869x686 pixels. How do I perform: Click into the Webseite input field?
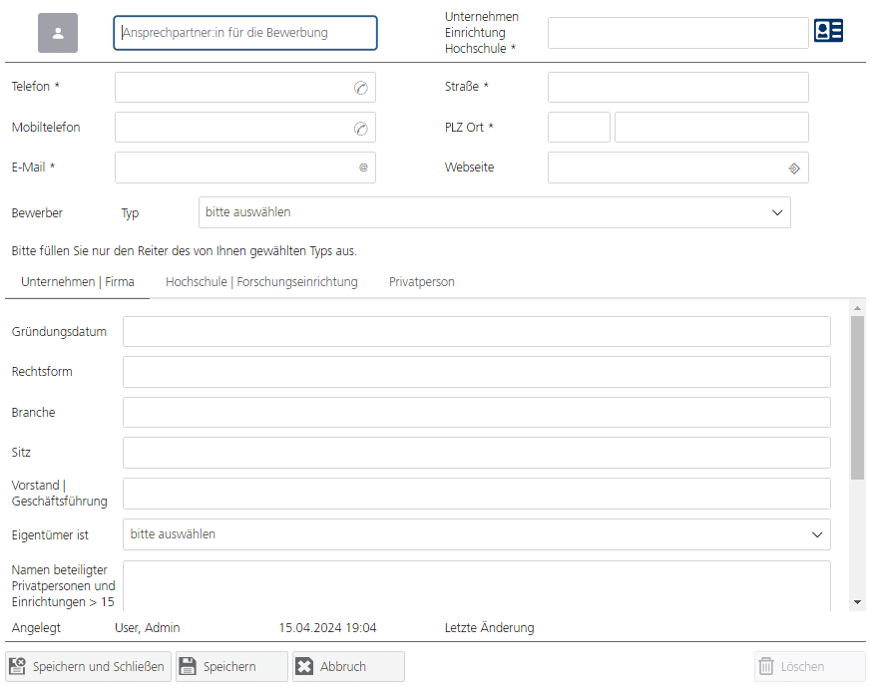point(678,168)
